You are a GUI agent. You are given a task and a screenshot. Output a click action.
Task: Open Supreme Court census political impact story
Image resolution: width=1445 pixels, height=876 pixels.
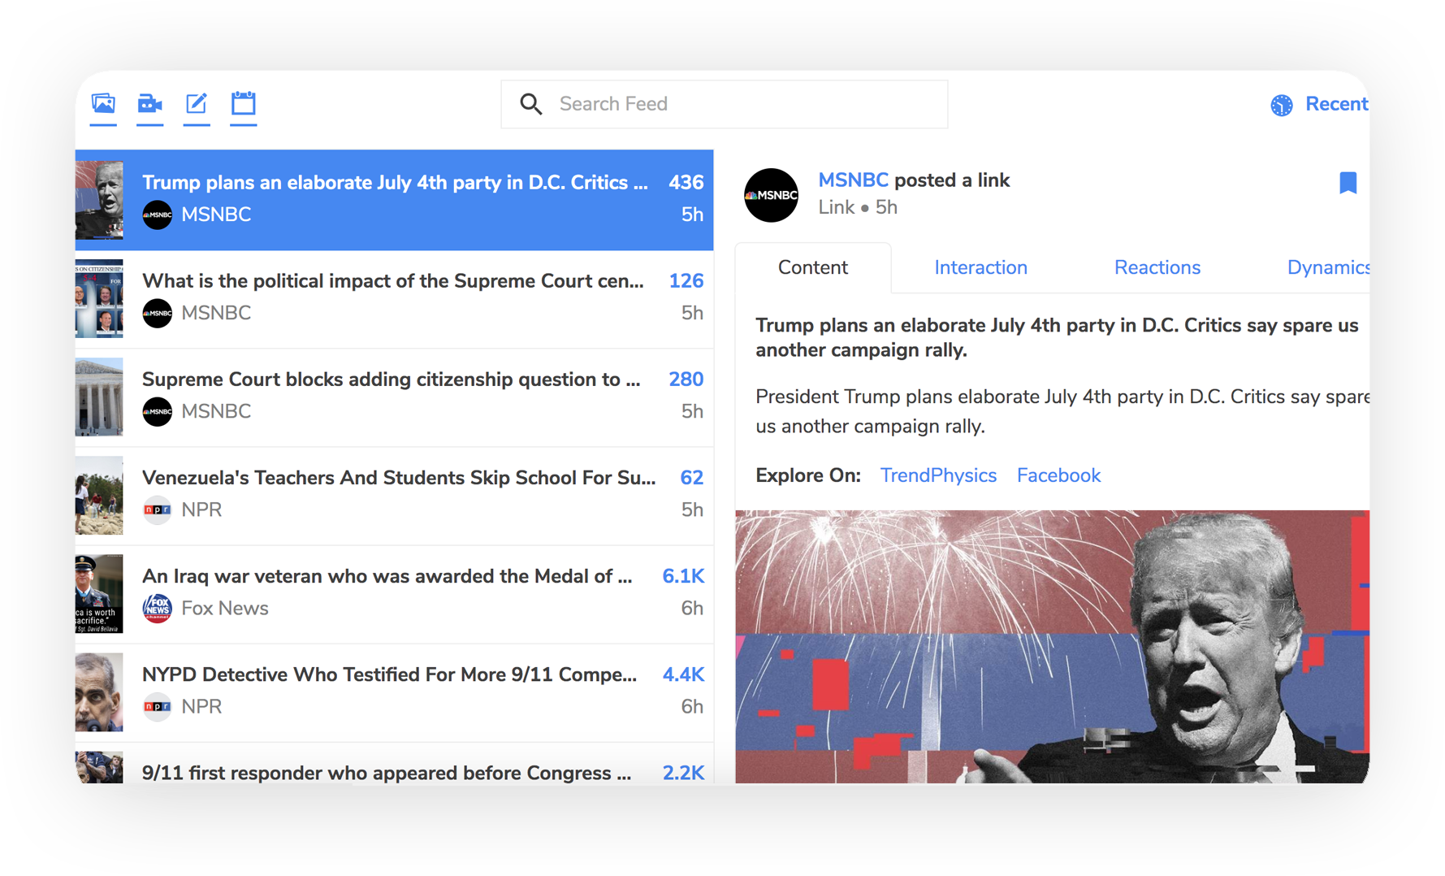pyautogui.click(x=394, y=299)
